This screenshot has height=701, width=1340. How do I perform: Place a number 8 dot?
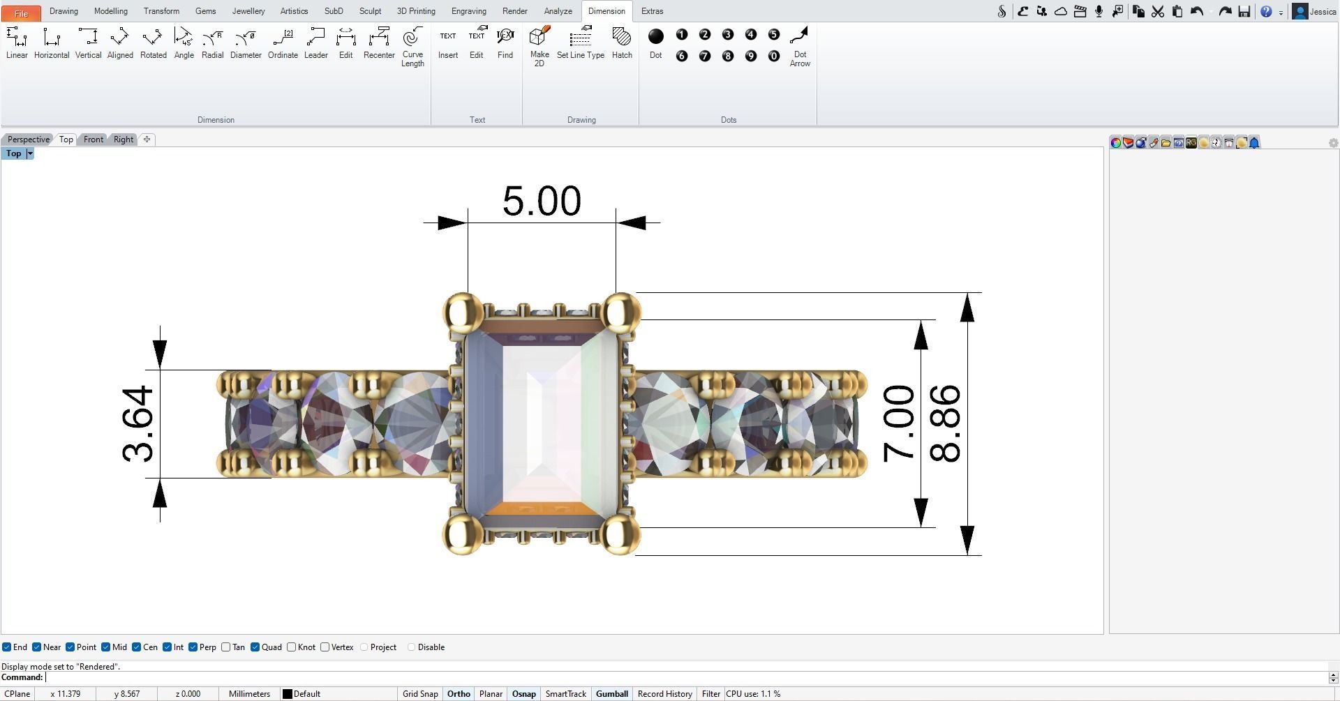click(x=728, y=56)
